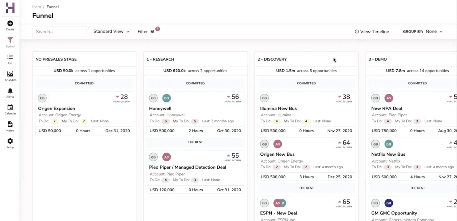Click '3 Hours' on Origen New Bus card
The width and height of the screenshot is (457, 221).
pos(306,177)
